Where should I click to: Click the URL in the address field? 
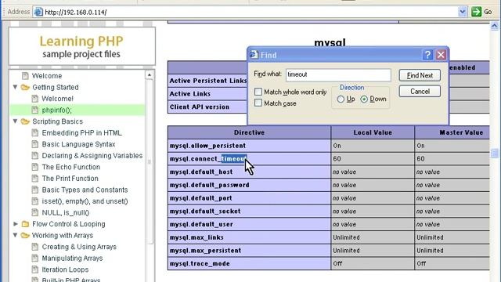click(76, 13)
